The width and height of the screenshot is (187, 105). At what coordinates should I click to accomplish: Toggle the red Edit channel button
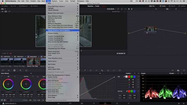pyautogui.click(x=129, y=77)
